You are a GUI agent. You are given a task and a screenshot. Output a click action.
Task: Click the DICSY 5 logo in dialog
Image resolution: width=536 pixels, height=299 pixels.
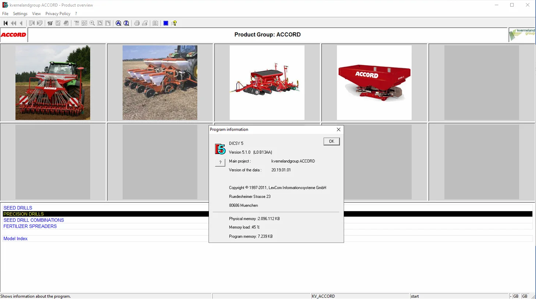point(220,149)
